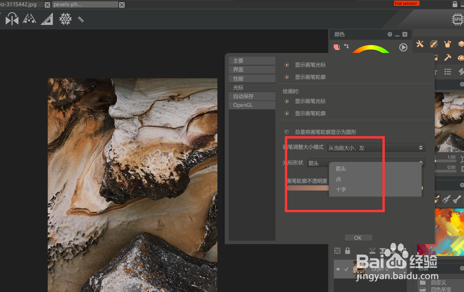Open the paint palette icon
This screenshot has height=292, width=464.
tap(461, 58)
